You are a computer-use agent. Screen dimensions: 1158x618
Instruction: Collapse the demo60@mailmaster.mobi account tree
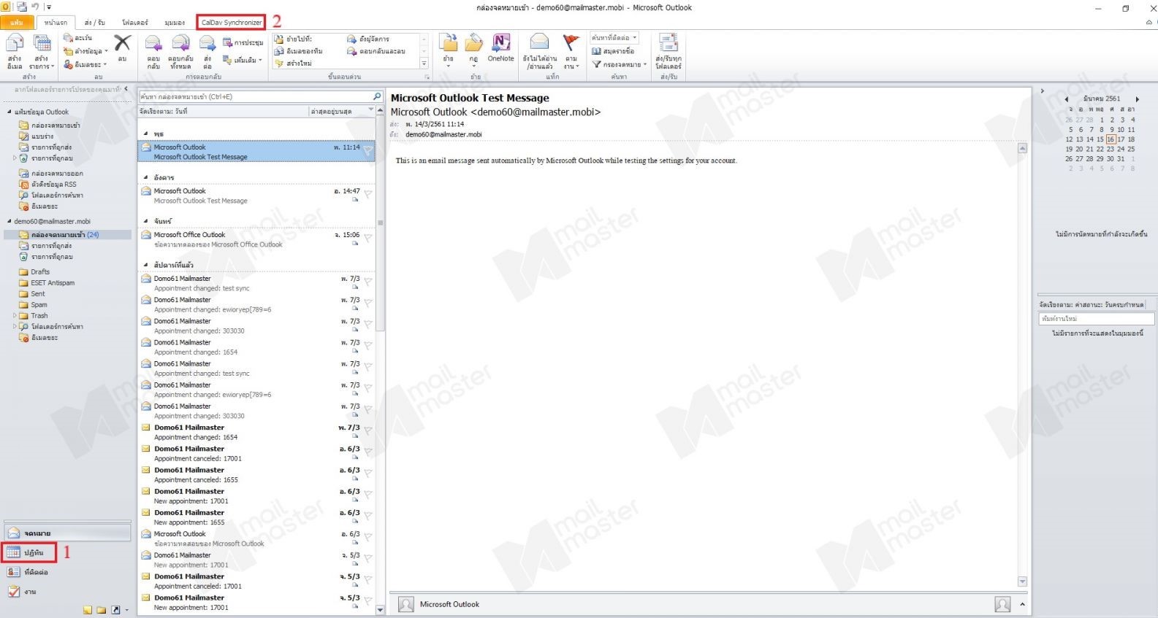[x=9, y=221]
